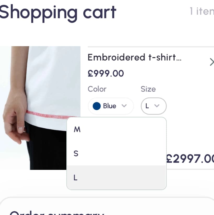The image size is (214, 215).
Task: Open the Embroidered t-shirt product link
Action: [134, 57]
